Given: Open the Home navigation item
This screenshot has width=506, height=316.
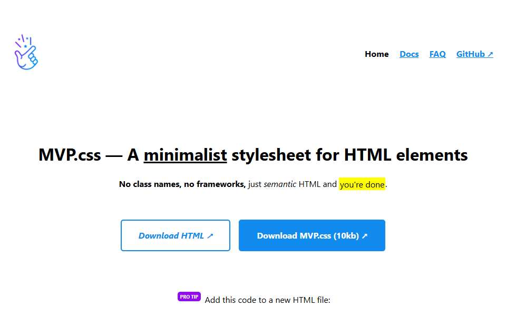Looking at the screenshot, I should (376, 54).
